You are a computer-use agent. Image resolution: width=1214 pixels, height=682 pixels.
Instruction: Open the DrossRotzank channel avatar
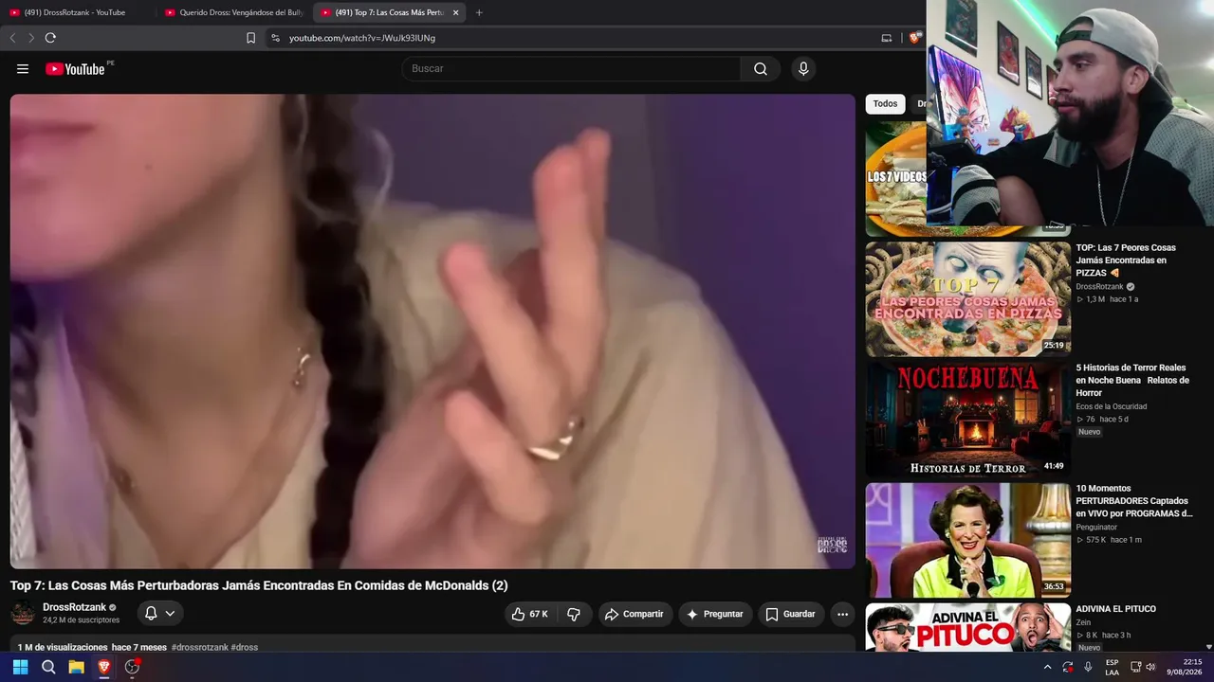[23, 613]
